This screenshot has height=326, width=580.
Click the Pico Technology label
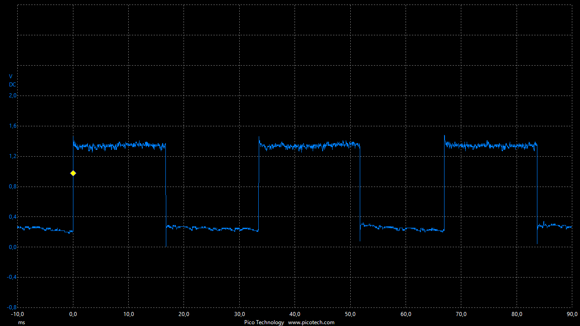tap(264, 322)
